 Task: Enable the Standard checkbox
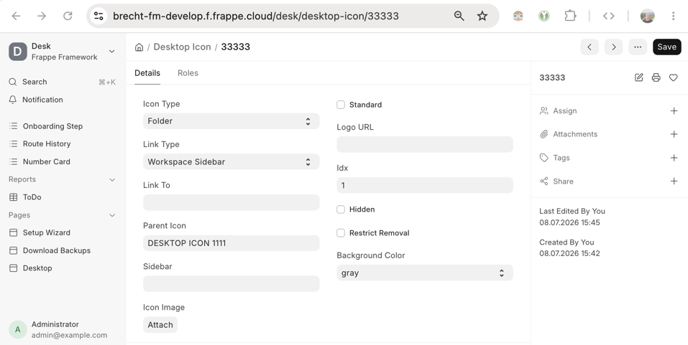point(341,105)
